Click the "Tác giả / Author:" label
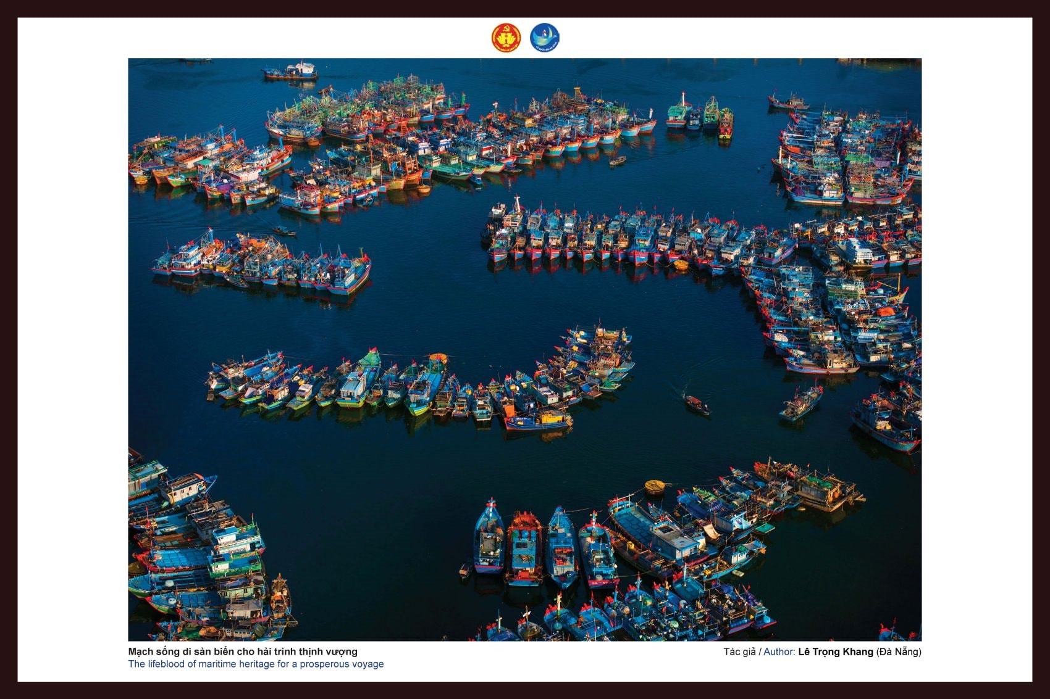The height and width of the screenshot is (699, 1050). click(x=758, y=652)
